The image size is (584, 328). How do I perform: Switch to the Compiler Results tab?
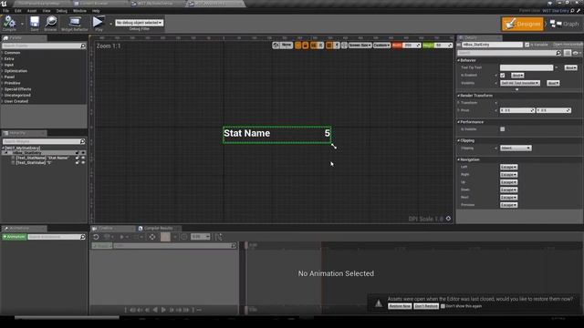click(158, 229)
